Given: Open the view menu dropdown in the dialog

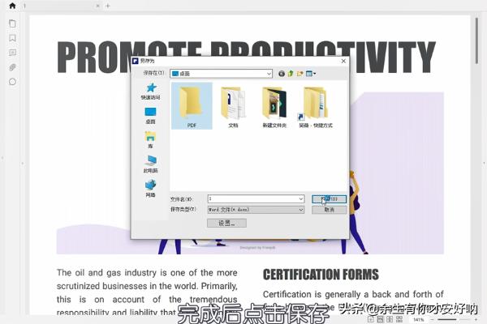Looking at the screenshot, I should click(x=312, y=74).
